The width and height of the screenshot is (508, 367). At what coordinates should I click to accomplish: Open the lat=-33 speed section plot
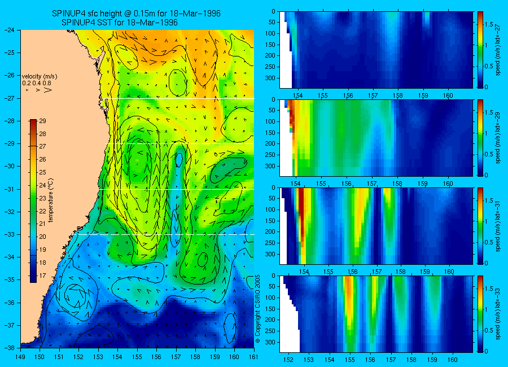click(376, 314)
